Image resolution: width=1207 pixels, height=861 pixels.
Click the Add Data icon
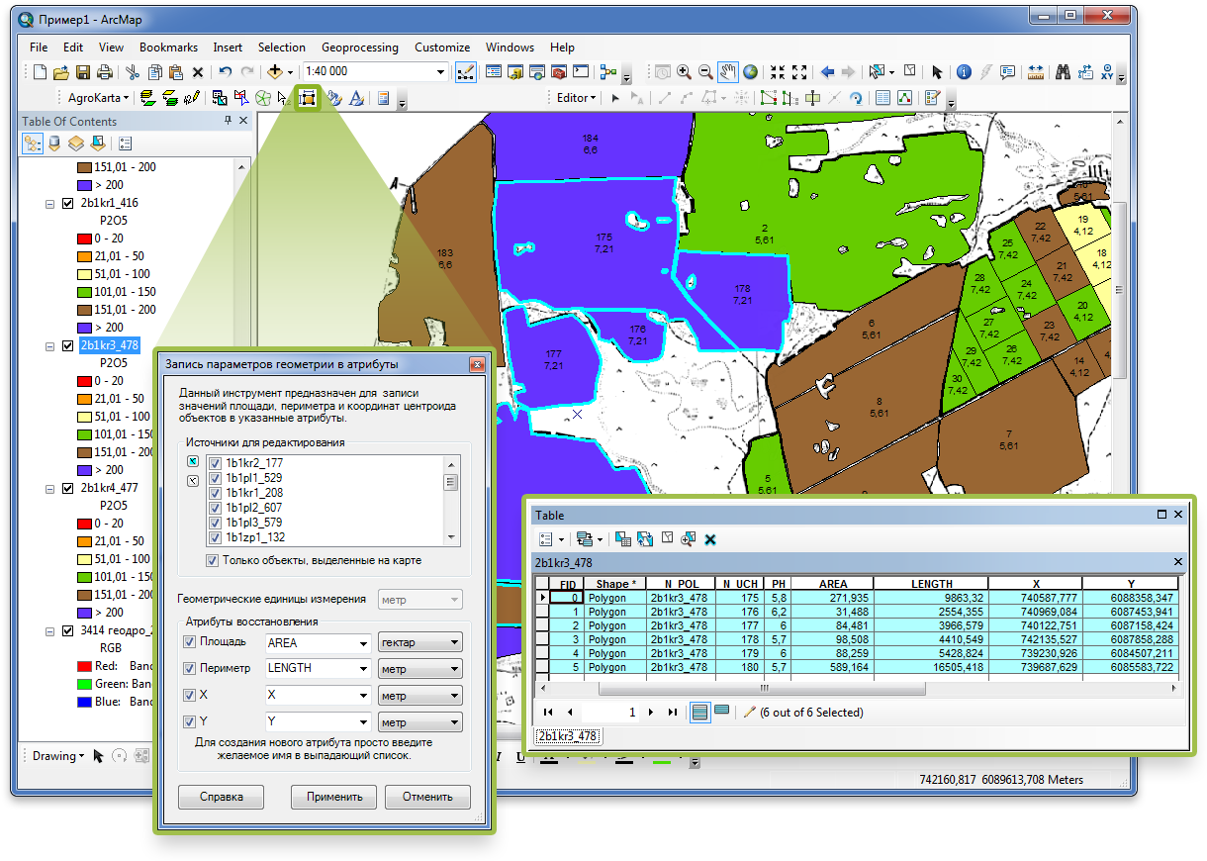tap(275, 72)
